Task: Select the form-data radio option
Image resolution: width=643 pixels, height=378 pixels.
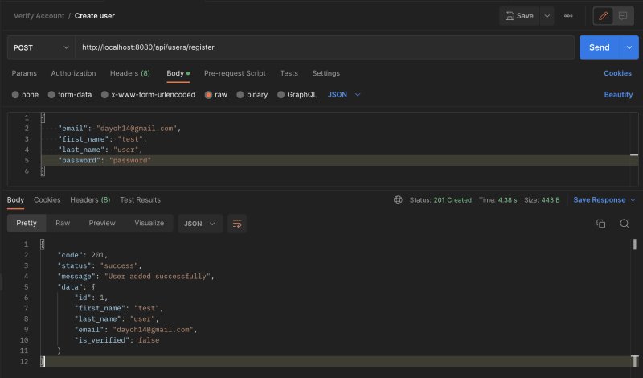Action: point(51,95)
